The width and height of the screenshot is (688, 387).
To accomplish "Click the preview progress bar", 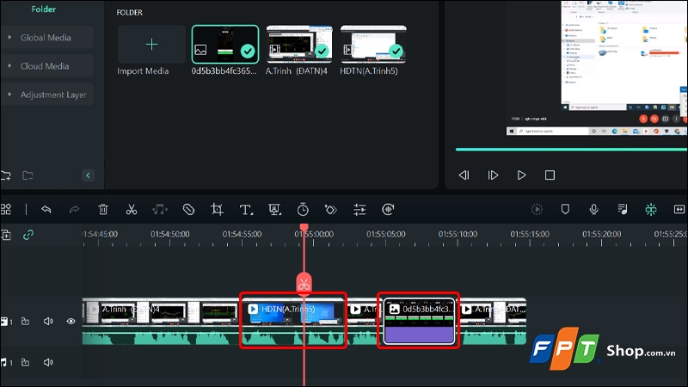I will (x=571, y=150).
